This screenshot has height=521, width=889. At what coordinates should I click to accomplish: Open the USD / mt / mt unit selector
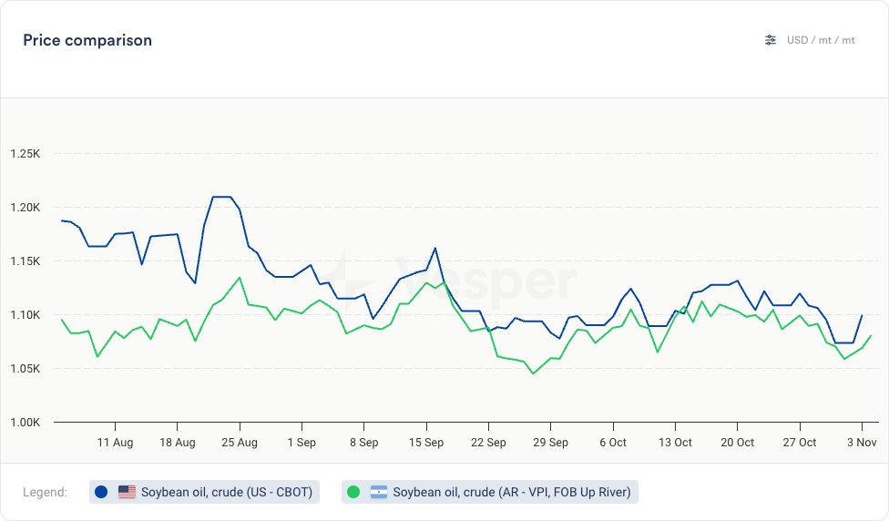click(x=820, y=40)
